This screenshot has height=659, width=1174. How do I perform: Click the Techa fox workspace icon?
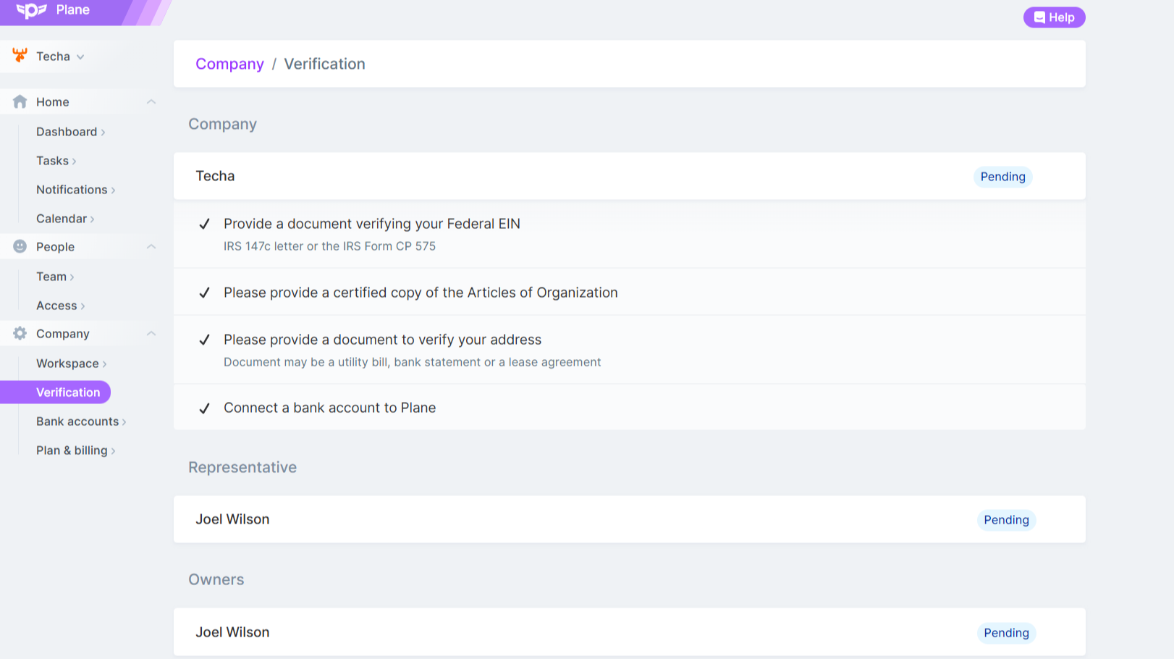20,56
